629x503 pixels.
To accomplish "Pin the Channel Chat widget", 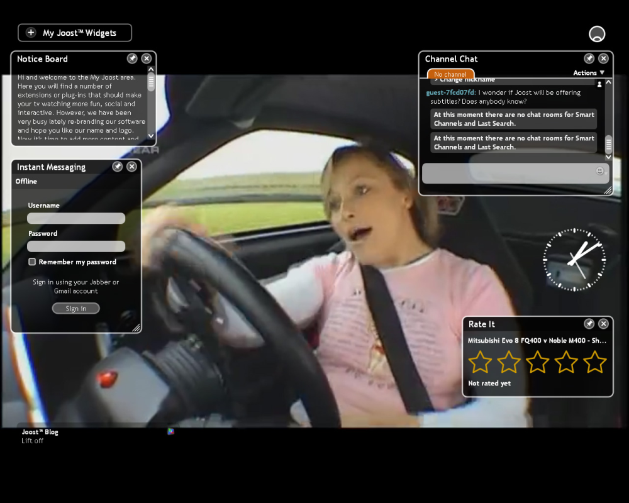I will pos(589,58).
